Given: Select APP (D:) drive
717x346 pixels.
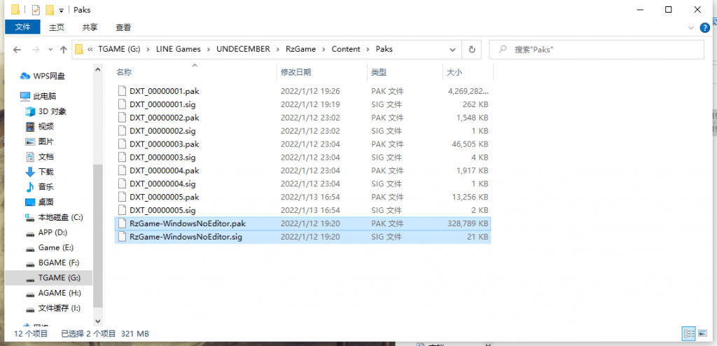Looking at the screenshot, I should [53, 233].
